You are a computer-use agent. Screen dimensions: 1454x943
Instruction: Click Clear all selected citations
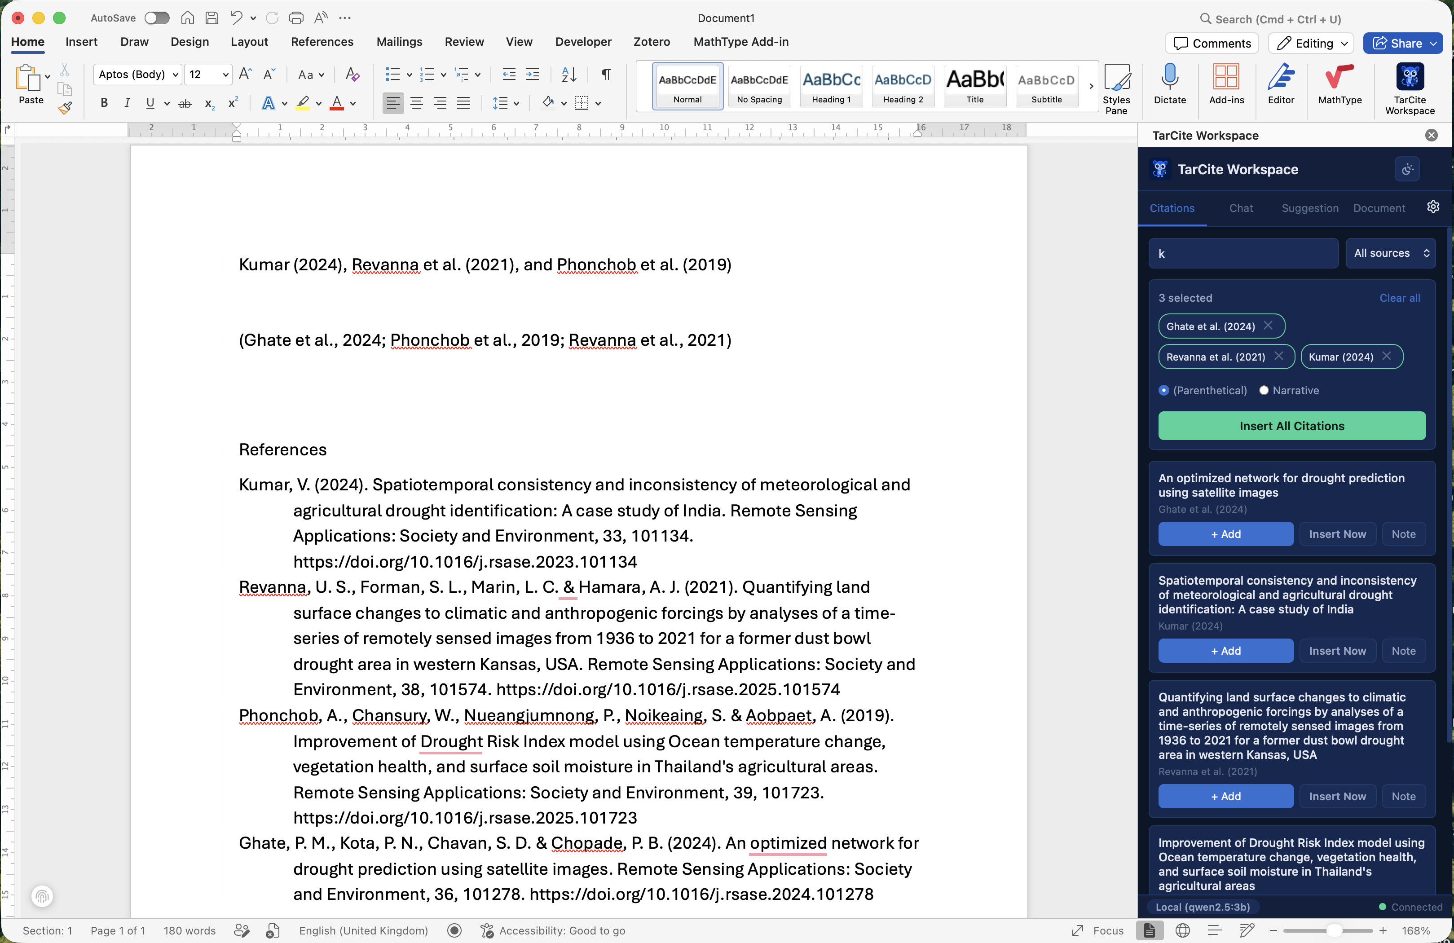point(1399,298)
